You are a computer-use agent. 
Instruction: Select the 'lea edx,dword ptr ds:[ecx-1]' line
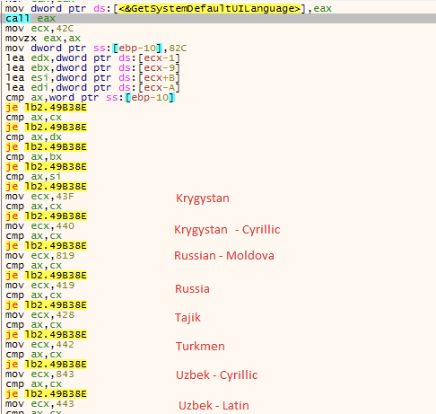[x=92, y=58]
